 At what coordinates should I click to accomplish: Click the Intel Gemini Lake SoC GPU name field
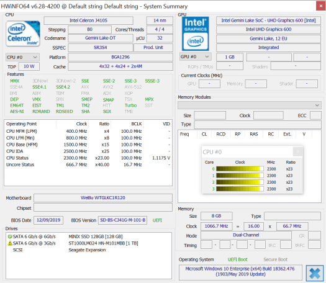(x=268, y=20)
